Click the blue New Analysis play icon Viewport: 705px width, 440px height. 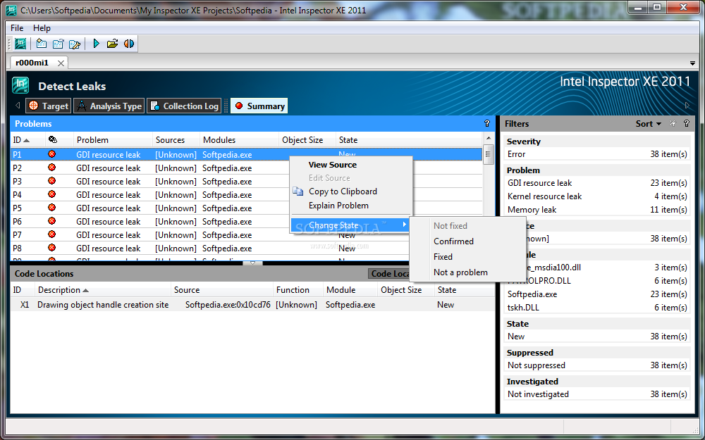(x=96, y=44)
